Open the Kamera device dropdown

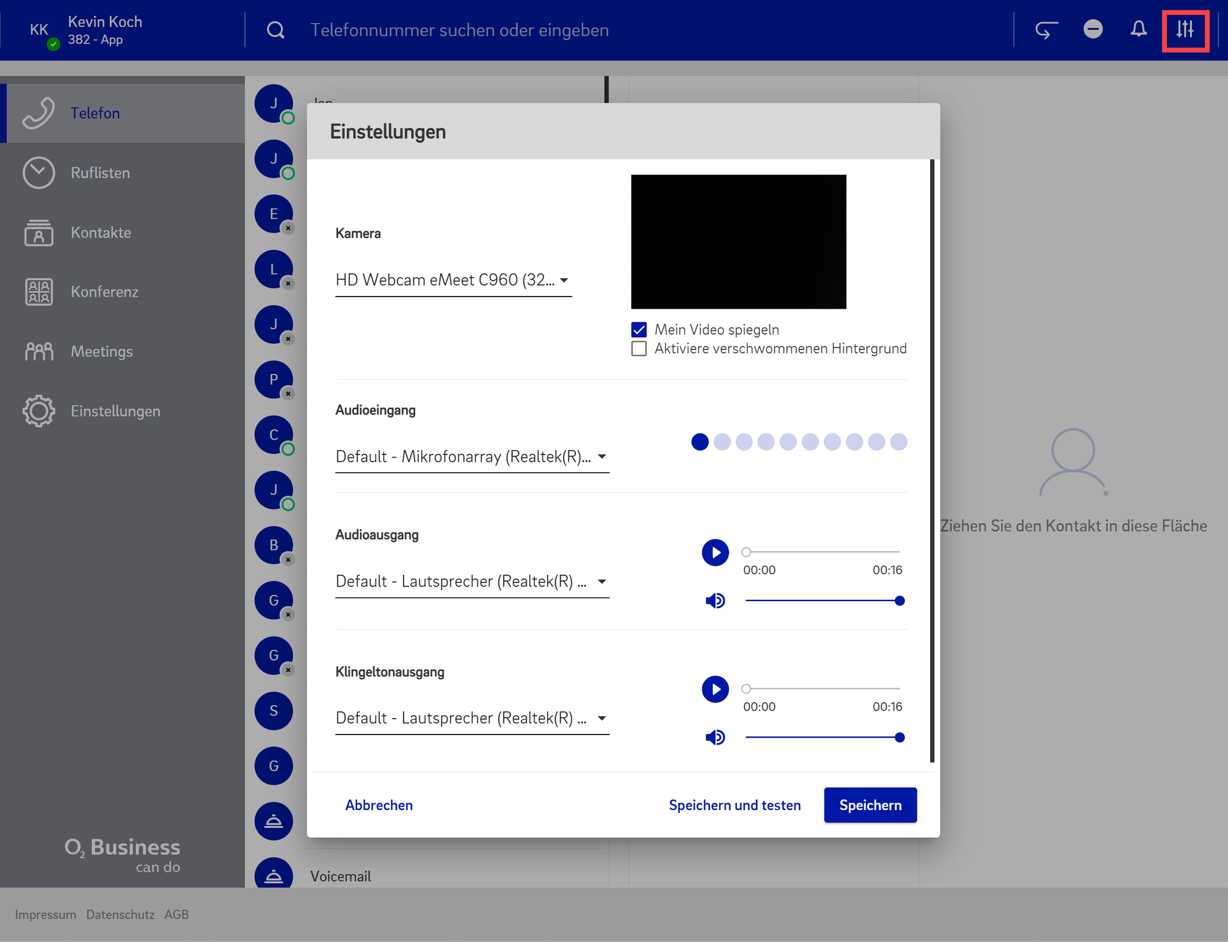click(x=453, y=280)
